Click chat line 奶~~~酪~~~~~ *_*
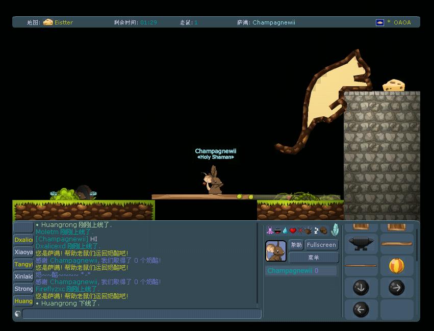Image resolution: width=434 pixels, height=331 pixels. coord(63,274)
